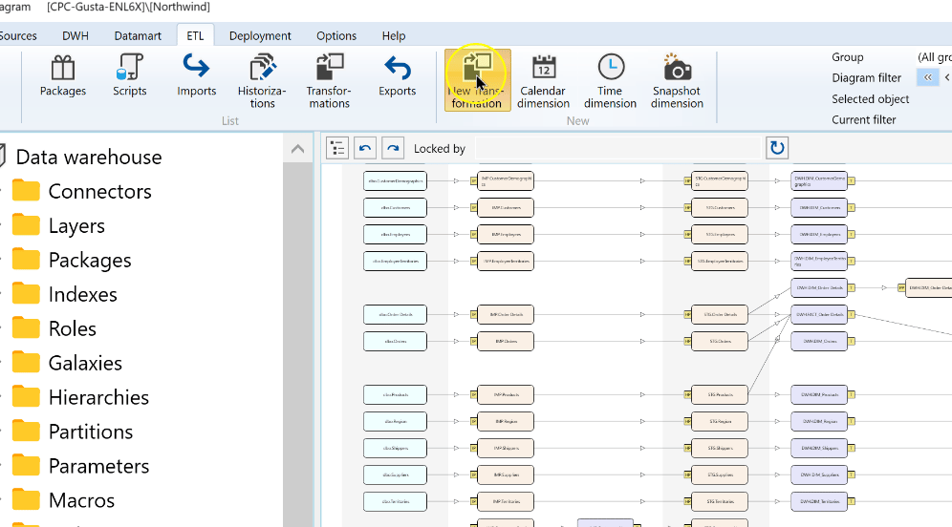
Task: Select STG.Shippers node in diagram
Action: tap(720, 448)
